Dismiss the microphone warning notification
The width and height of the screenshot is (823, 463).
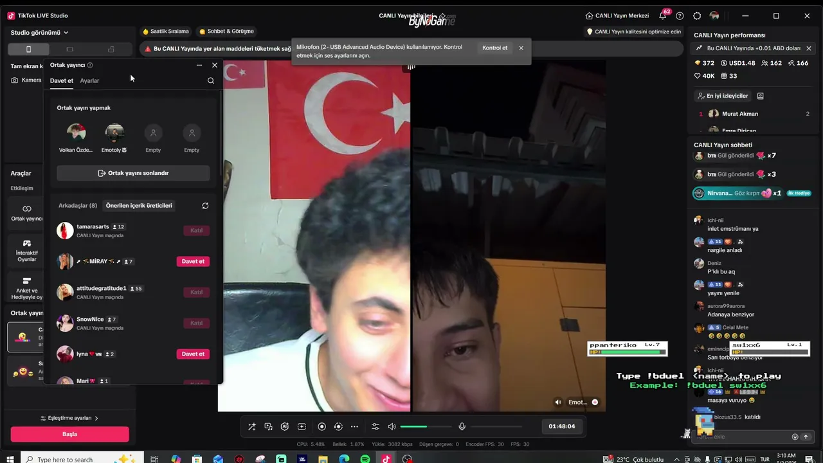[521, 48]
